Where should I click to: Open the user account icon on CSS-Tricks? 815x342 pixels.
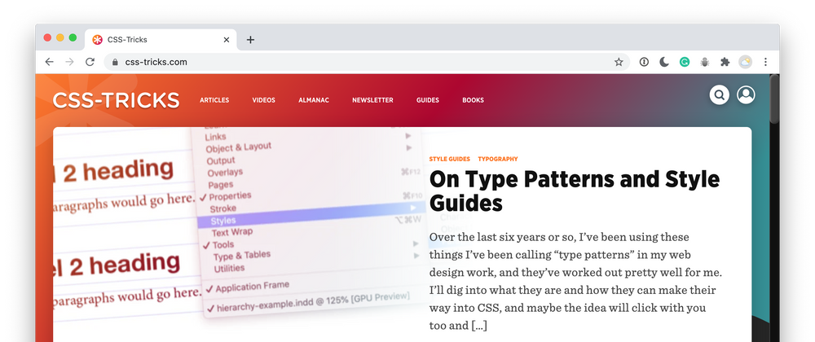point(746,95)
